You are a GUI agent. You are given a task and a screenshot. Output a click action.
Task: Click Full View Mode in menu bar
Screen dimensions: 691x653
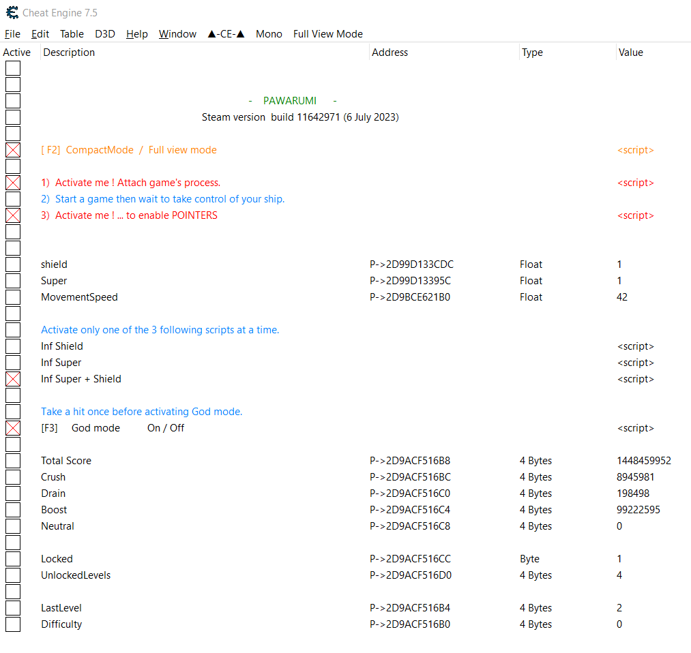tap(327, 34)
